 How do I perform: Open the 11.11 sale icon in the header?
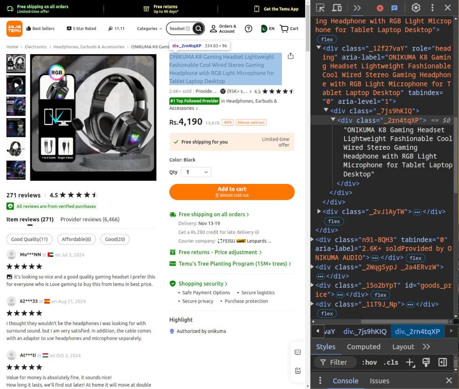110,28
